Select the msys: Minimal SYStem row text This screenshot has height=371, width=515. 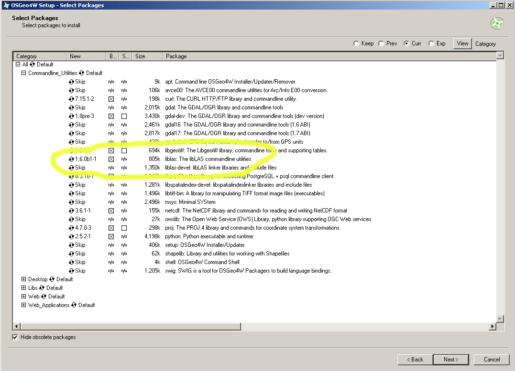point(190,202)
